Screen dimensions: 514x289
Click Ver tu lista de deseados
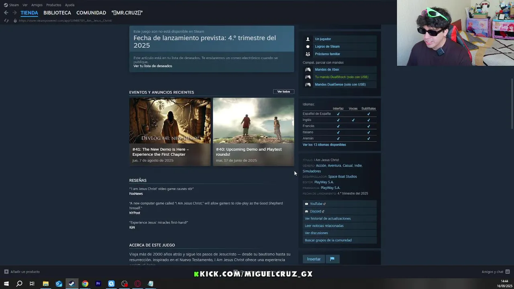[153, 66]
